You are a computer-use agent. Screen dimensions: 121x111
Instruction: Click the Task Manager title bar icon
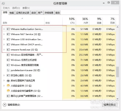tap(3, 4)
